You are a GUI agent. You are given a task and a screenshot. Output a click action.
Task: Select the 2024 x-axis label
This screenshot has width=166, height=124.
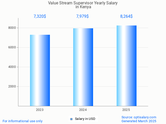(x=83, y=110)
